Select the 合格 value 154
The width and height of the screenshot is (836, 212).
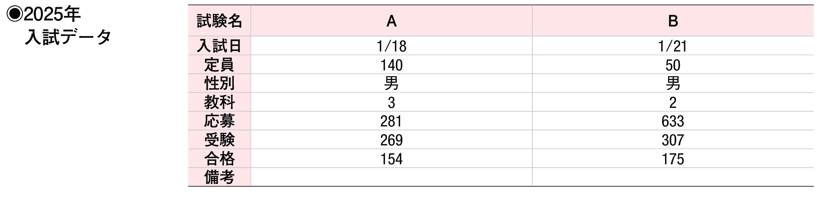392,159
